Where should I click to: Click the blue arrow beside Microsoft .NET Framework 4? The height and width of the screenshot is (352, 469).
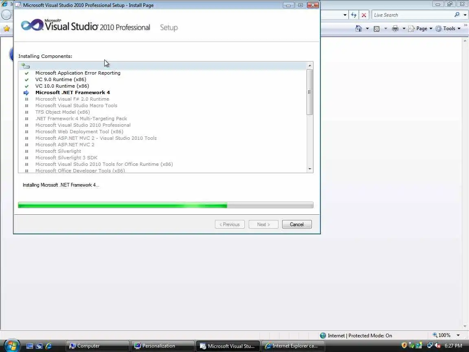click(26, 93)
